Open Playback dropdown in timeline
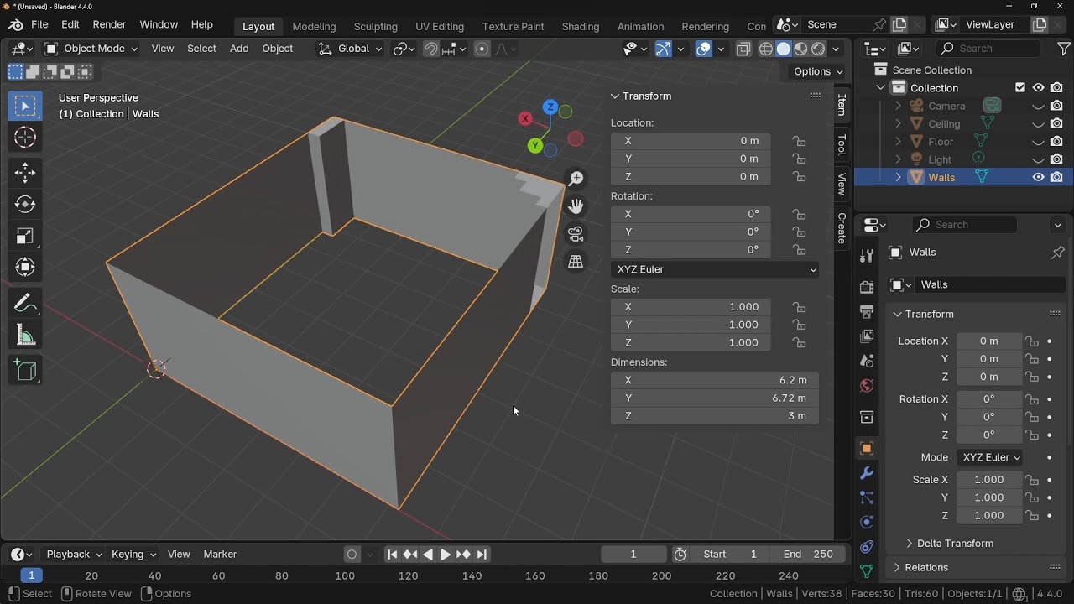The width and height of the screenshot is (1074, 604). coord(74,554)
